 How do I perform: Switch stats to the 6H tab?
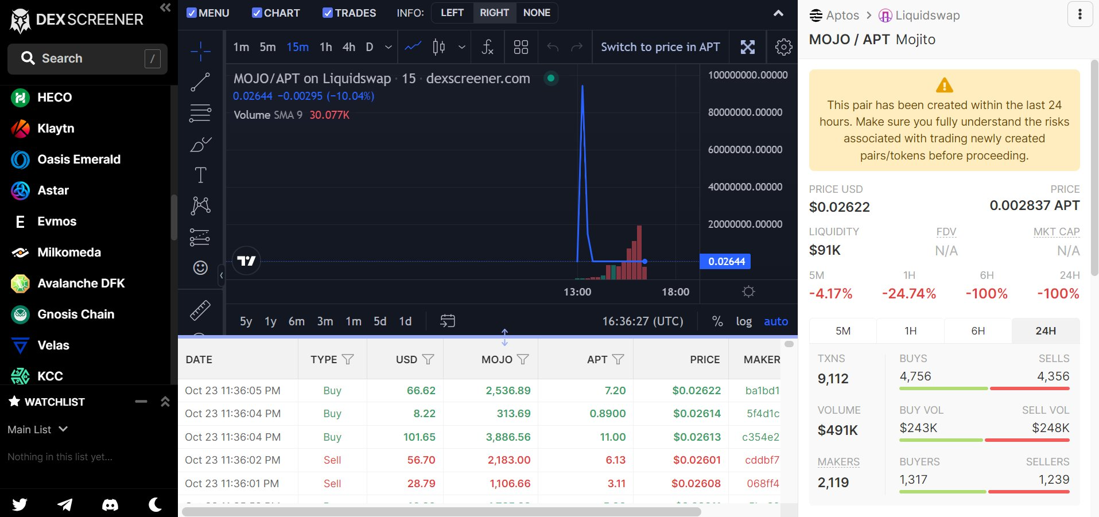[978, 331]
